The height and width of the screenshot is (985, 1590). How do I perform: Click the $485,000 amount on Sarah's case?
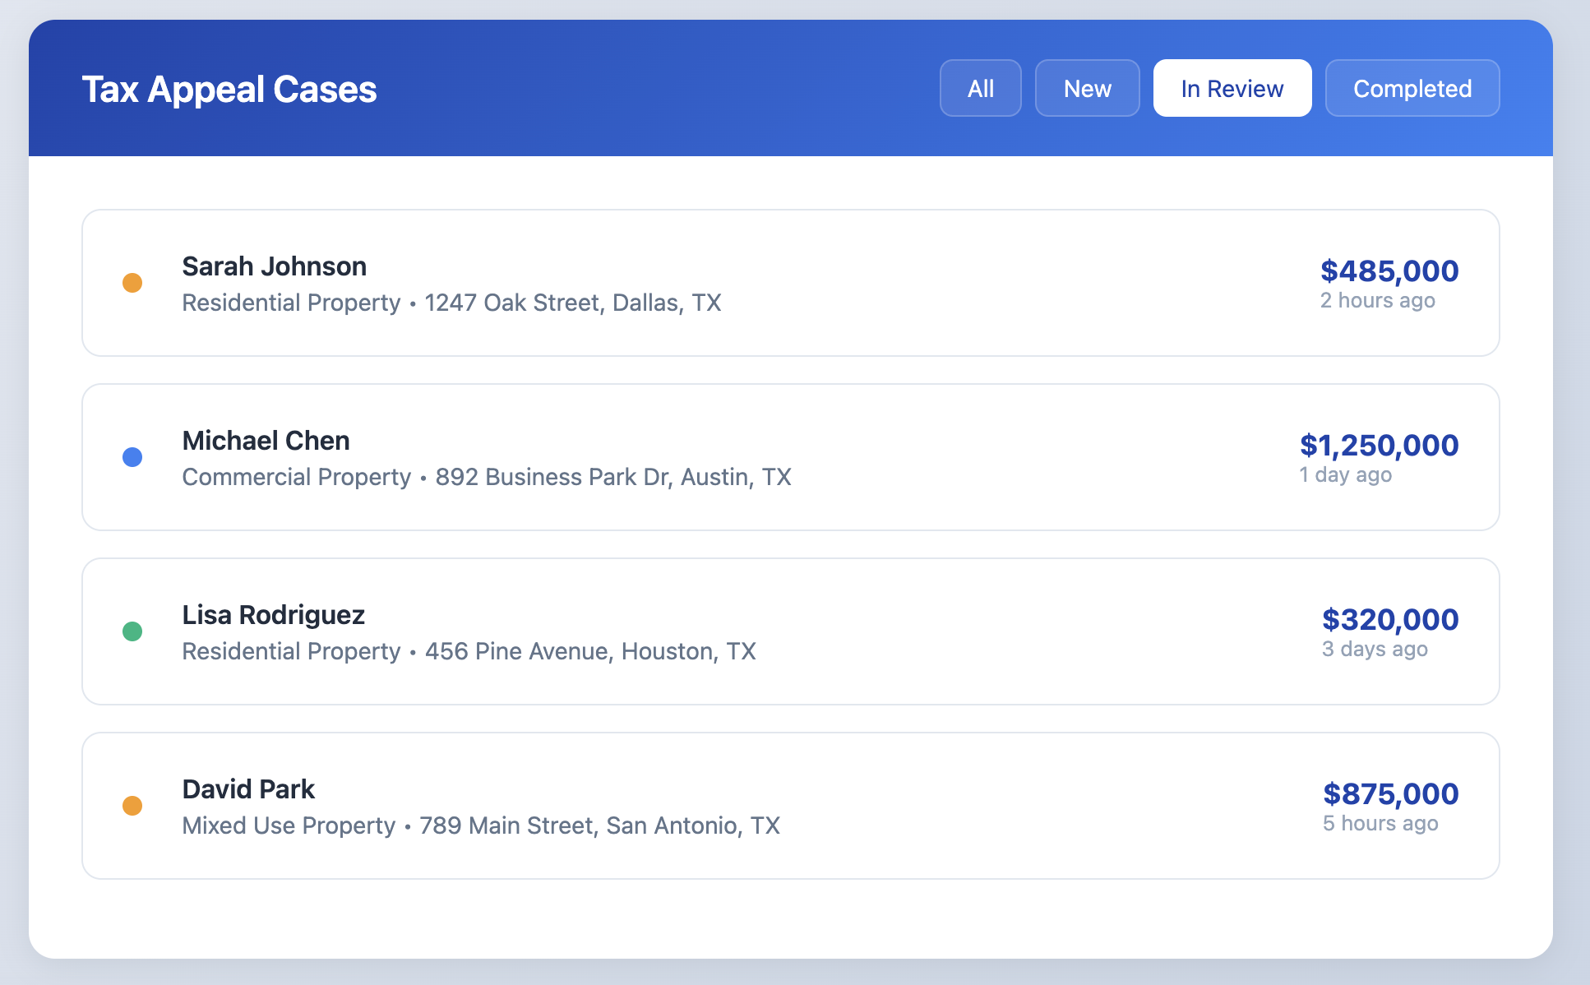click(x=1389, y=271)
